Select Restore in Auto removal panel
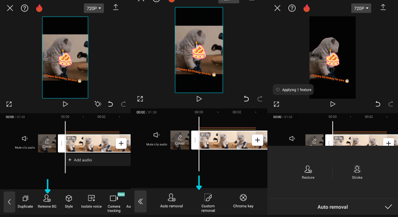This screenshot has width=398, height=217. [x=308, y=172]
